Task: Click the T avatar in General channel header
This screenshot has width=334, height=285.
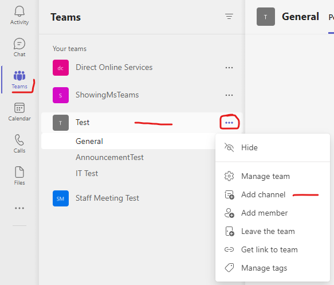Action: click(x=266, y=17)
